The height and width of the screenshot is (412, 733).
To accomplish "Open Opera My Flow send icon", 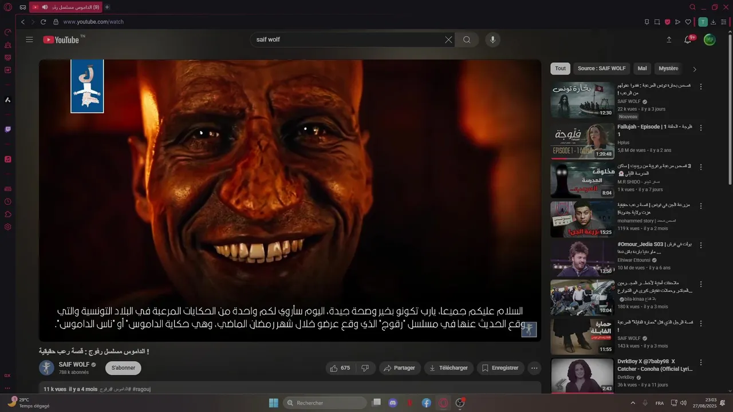I will point(678,22).
